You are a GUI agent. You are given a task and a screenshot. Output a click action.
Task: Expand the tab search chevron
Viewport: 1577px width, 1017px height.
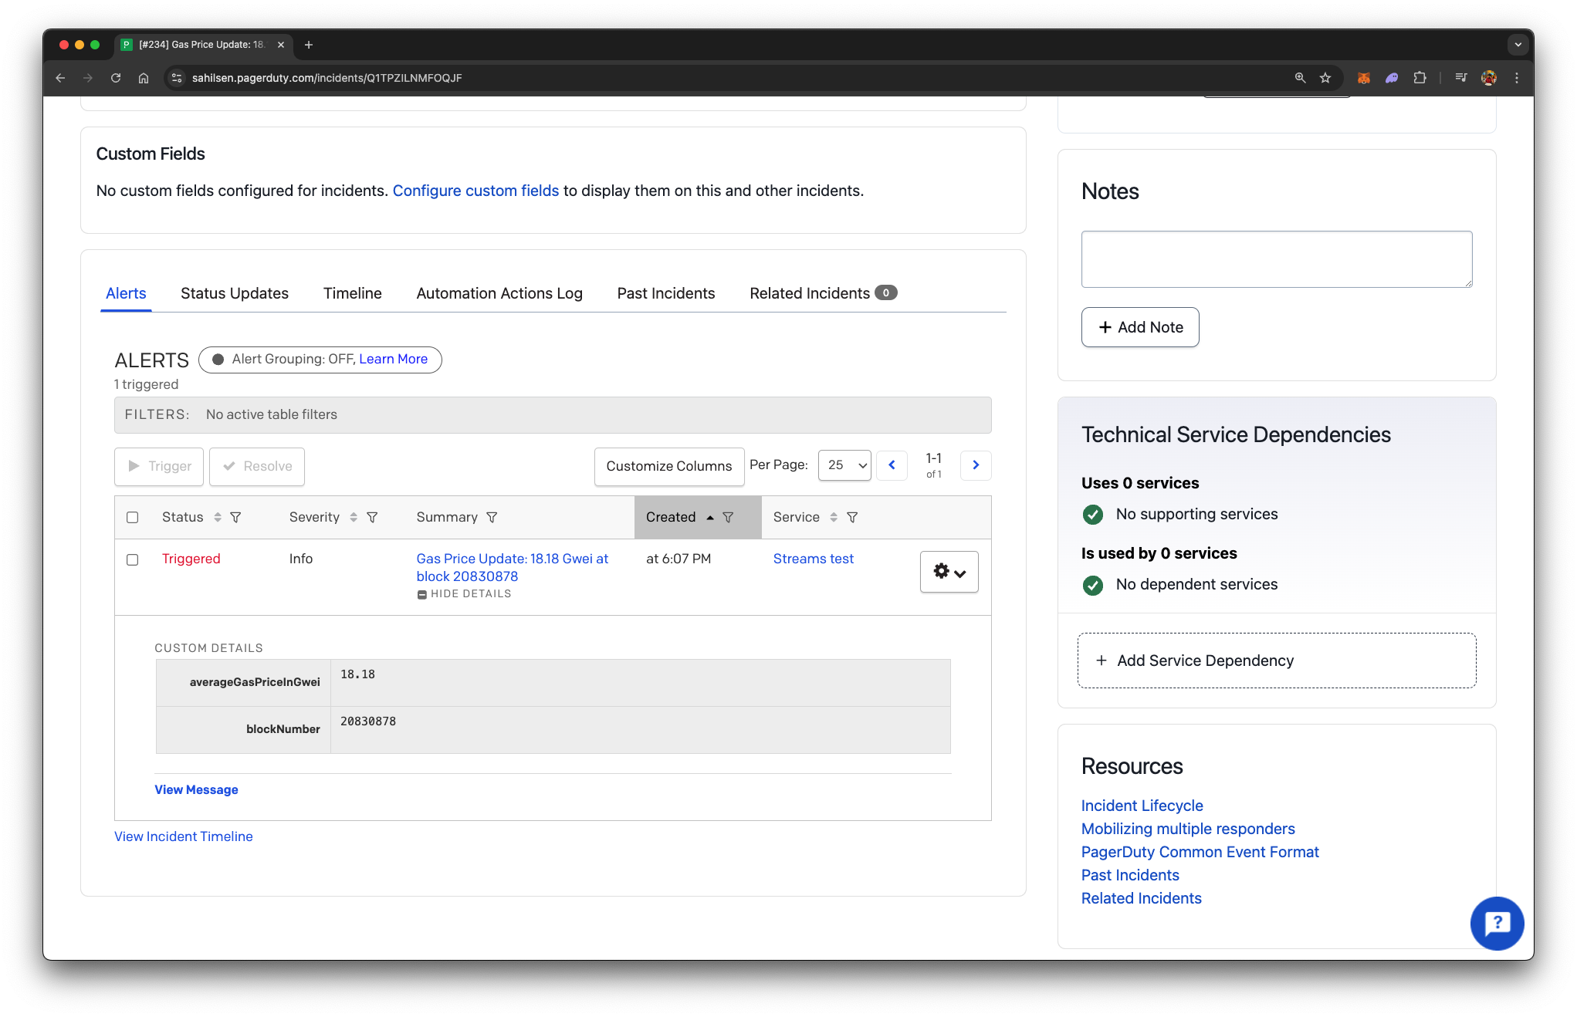point(1518,45)
